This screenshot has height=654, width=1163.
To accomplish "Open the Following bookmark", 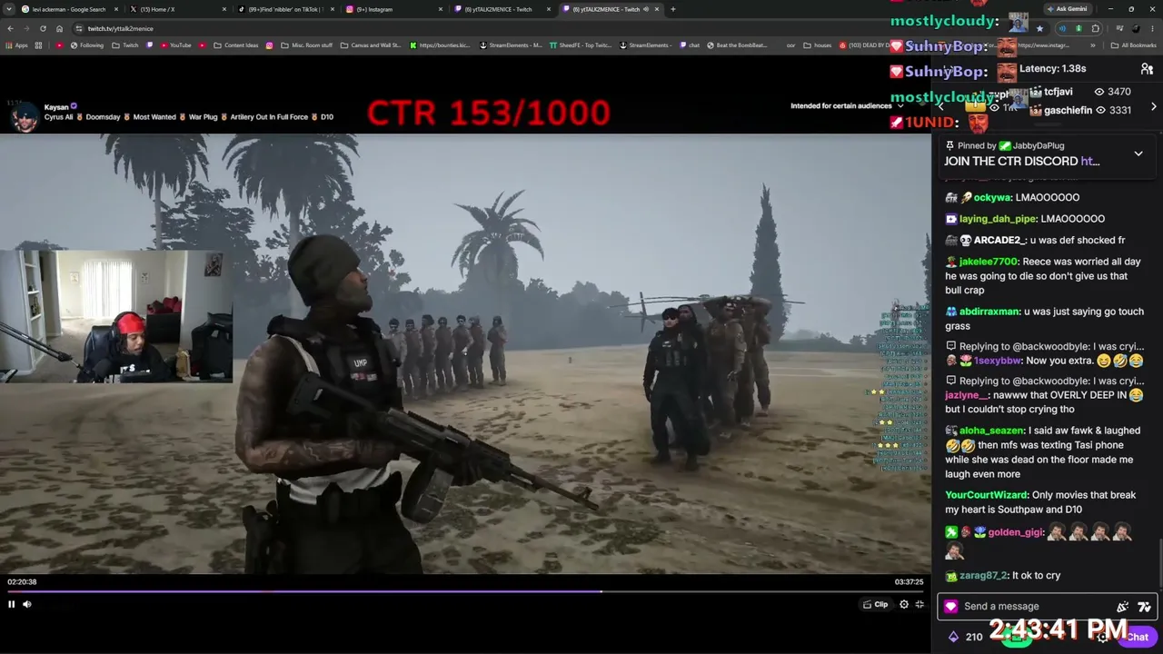I will [87, 45].
